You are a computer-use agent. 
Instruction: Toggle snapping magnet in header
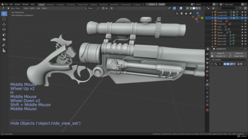point(103,8)
